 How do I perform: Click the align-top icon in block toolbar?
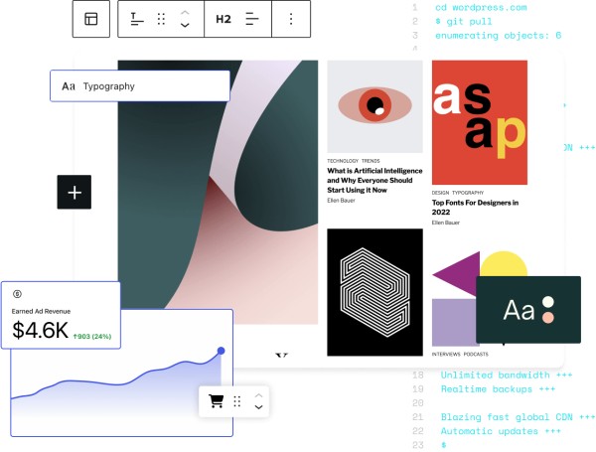pos(135,19)
